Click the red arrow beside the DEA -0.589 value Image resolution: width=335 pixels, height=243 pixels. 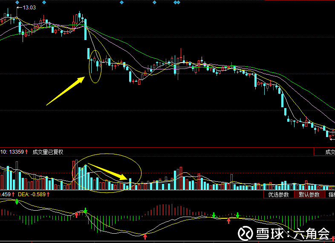(x=48, y=194)
